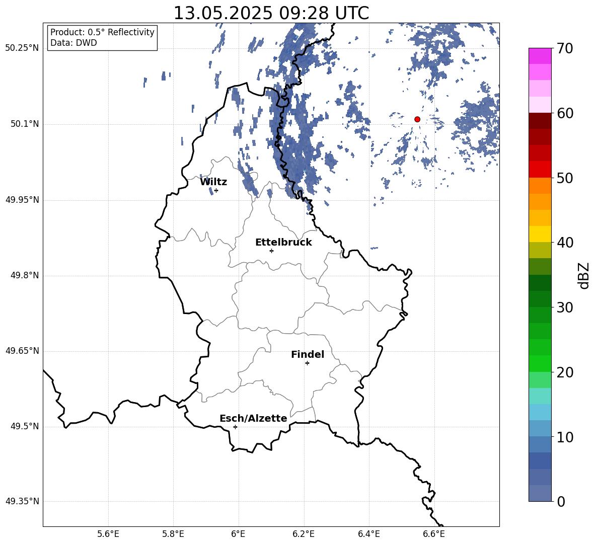Click the Ettelbruck city label
The width and height of the screenshot is (596, 544).
(x=283, y=243)
